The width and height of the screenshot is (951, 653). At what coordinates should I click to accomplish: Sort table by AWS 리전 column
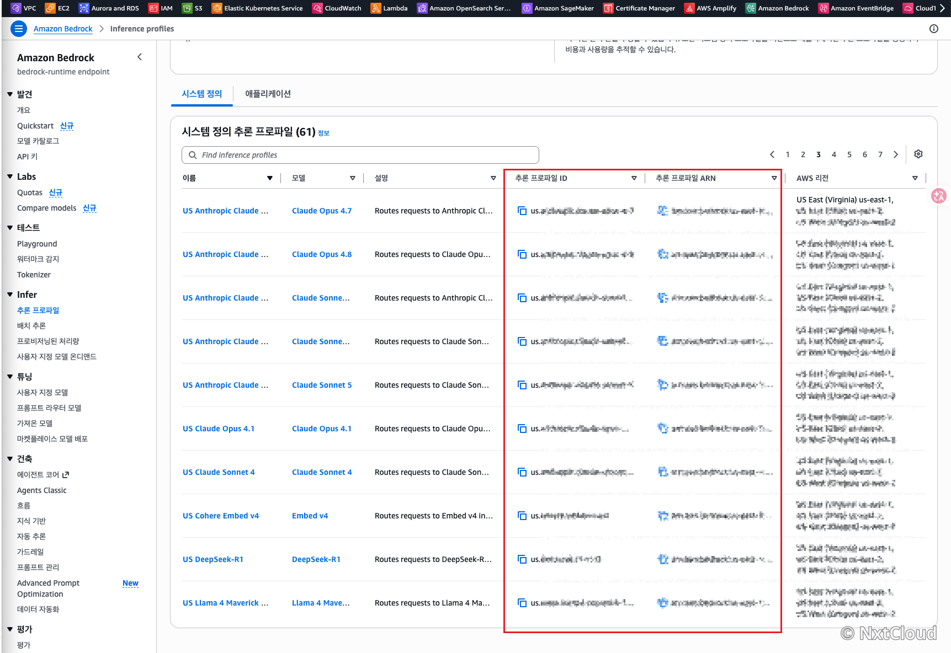[915, 178]
